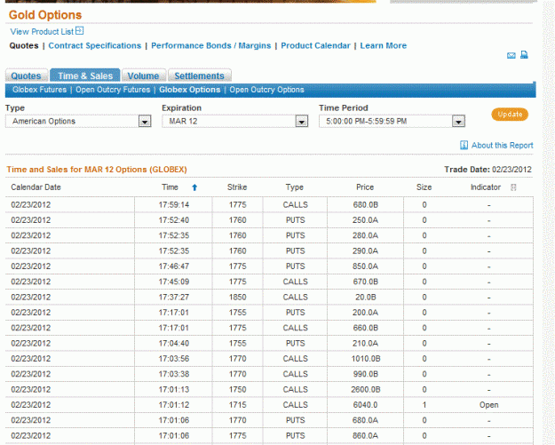
Task: Click the 17:46:47 time cell
Action: click(173, 266)
